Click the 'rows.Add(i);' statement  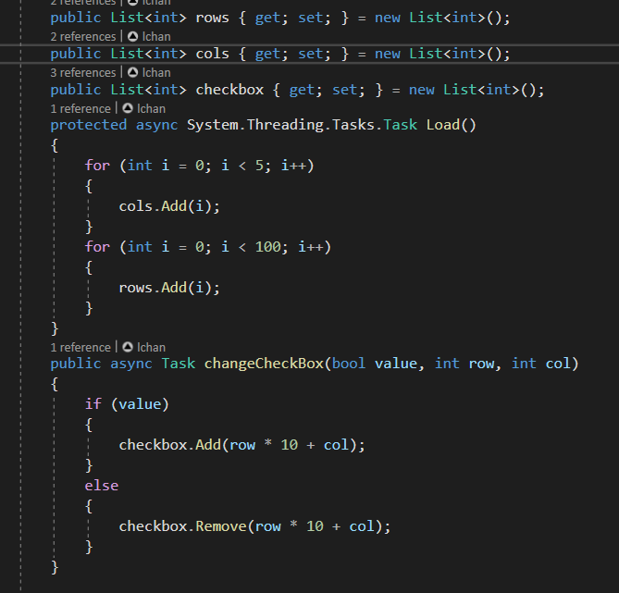point(169,288)
